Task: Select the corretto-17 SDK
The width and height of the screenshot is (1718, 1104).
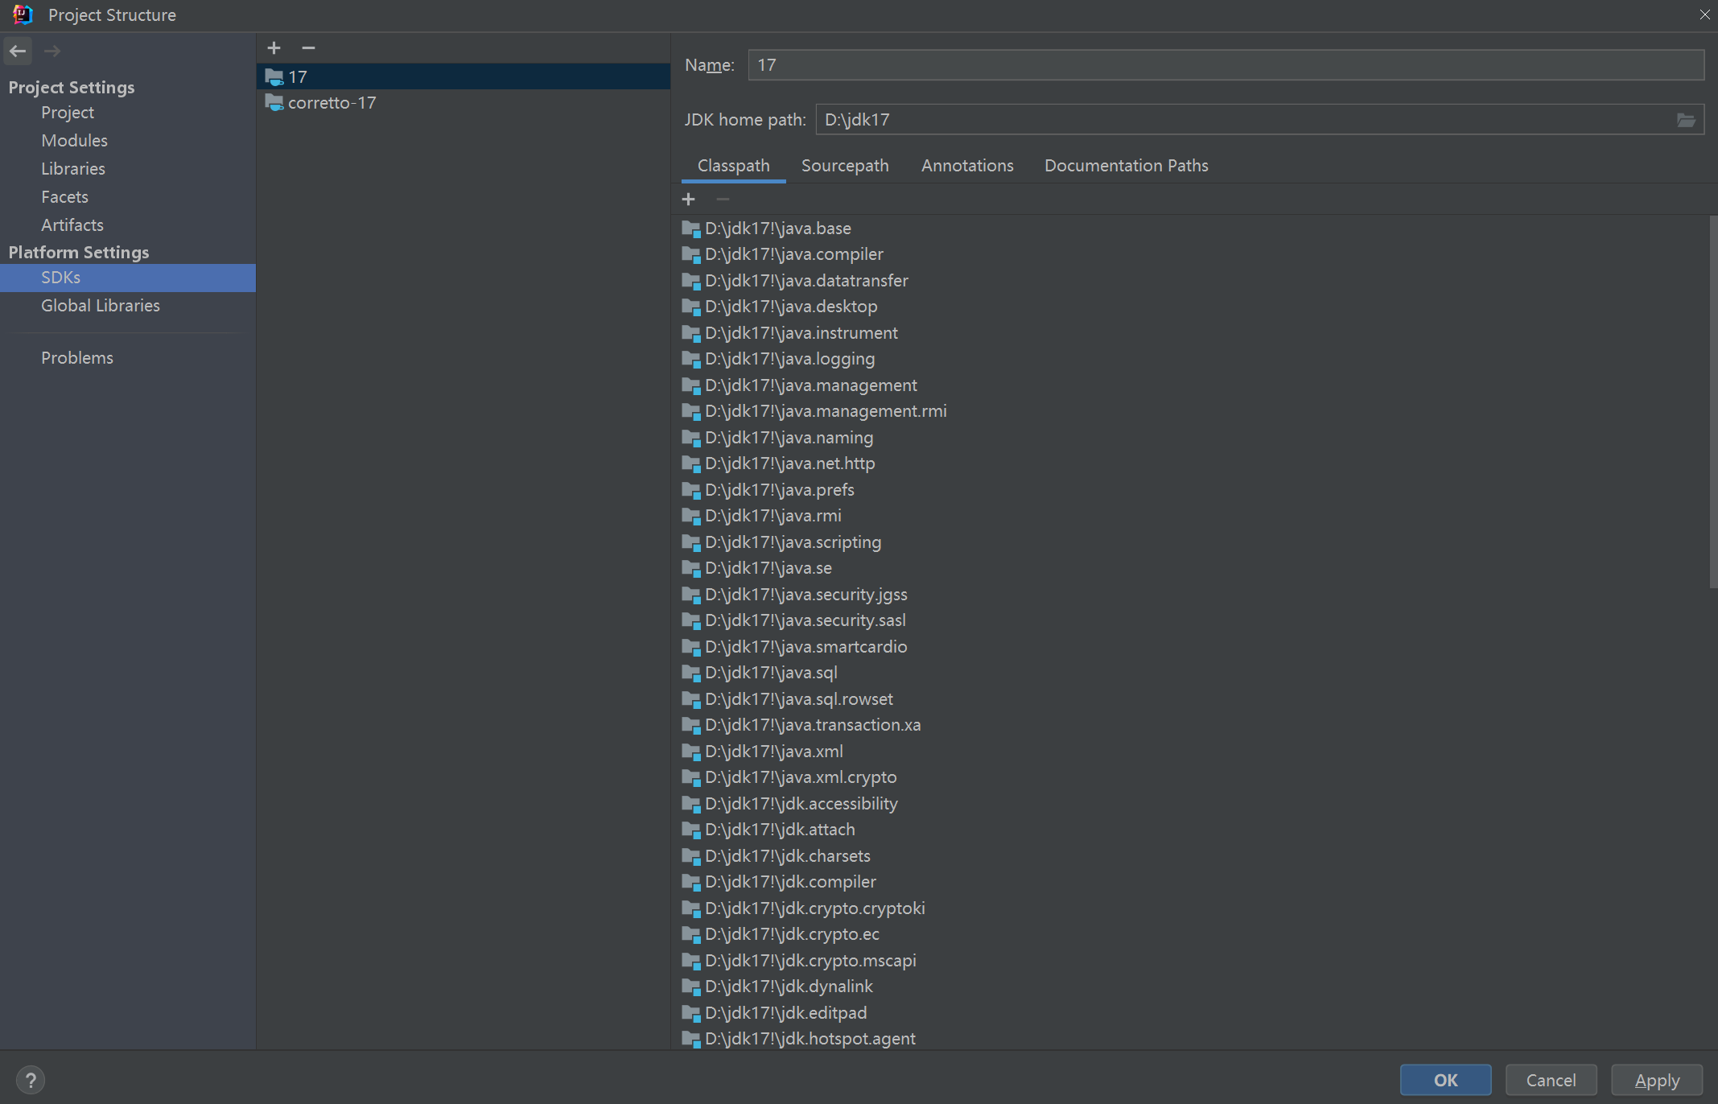Action: 332,102
